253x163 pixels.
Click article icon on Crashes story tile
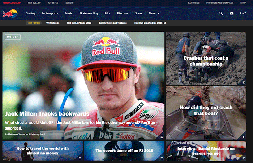[x=244, y=82]
